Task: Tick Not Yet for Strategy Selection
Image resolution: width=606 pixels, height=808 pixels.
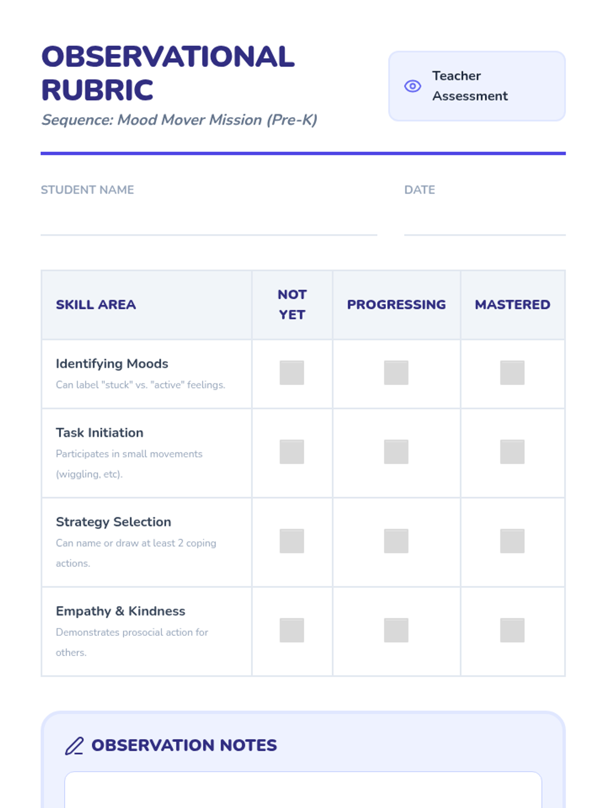Action: pyautogui.click(x=292, y=541)
